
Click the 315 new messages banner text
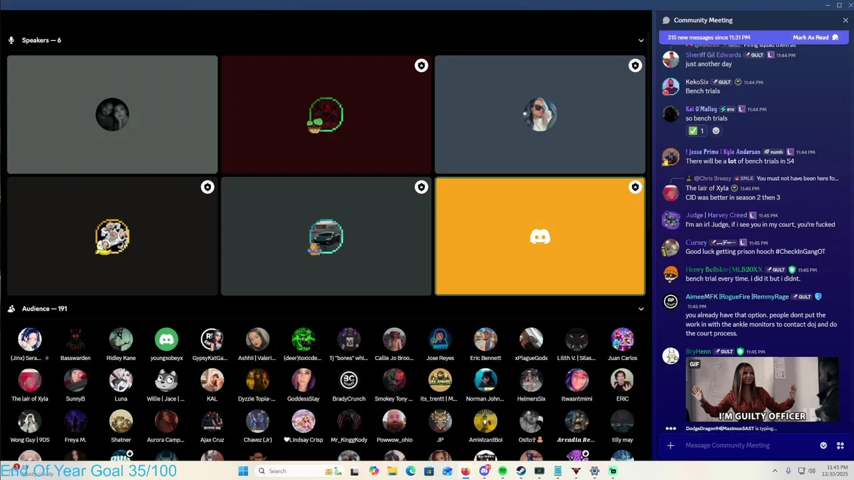pyautogui.click(x=709, y=37)
